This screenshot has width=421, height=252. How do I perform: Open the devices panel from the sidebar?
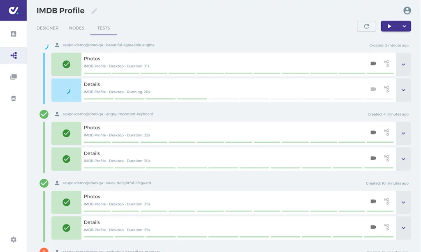14,76
